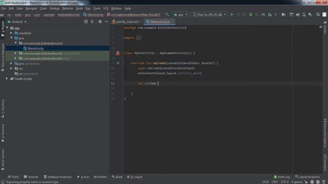Toggle the Build Variants side tab
This screenshot has height=184, width=328.
(x=3, y=159)
